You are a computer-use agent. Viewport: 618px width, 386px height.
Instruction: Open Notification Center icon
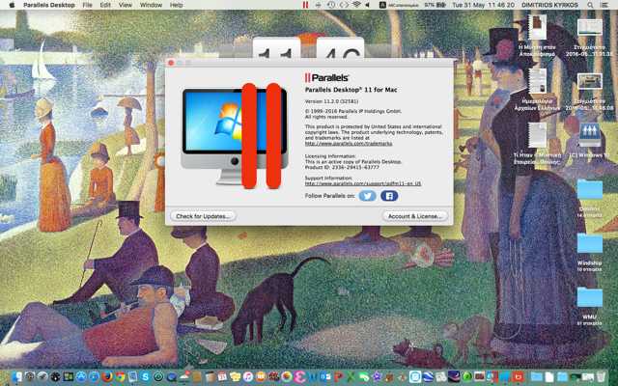604,5
